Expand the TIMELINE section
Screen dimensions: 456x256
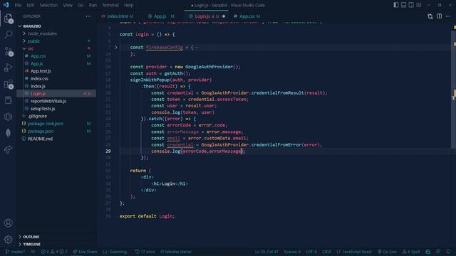point(31,245)
